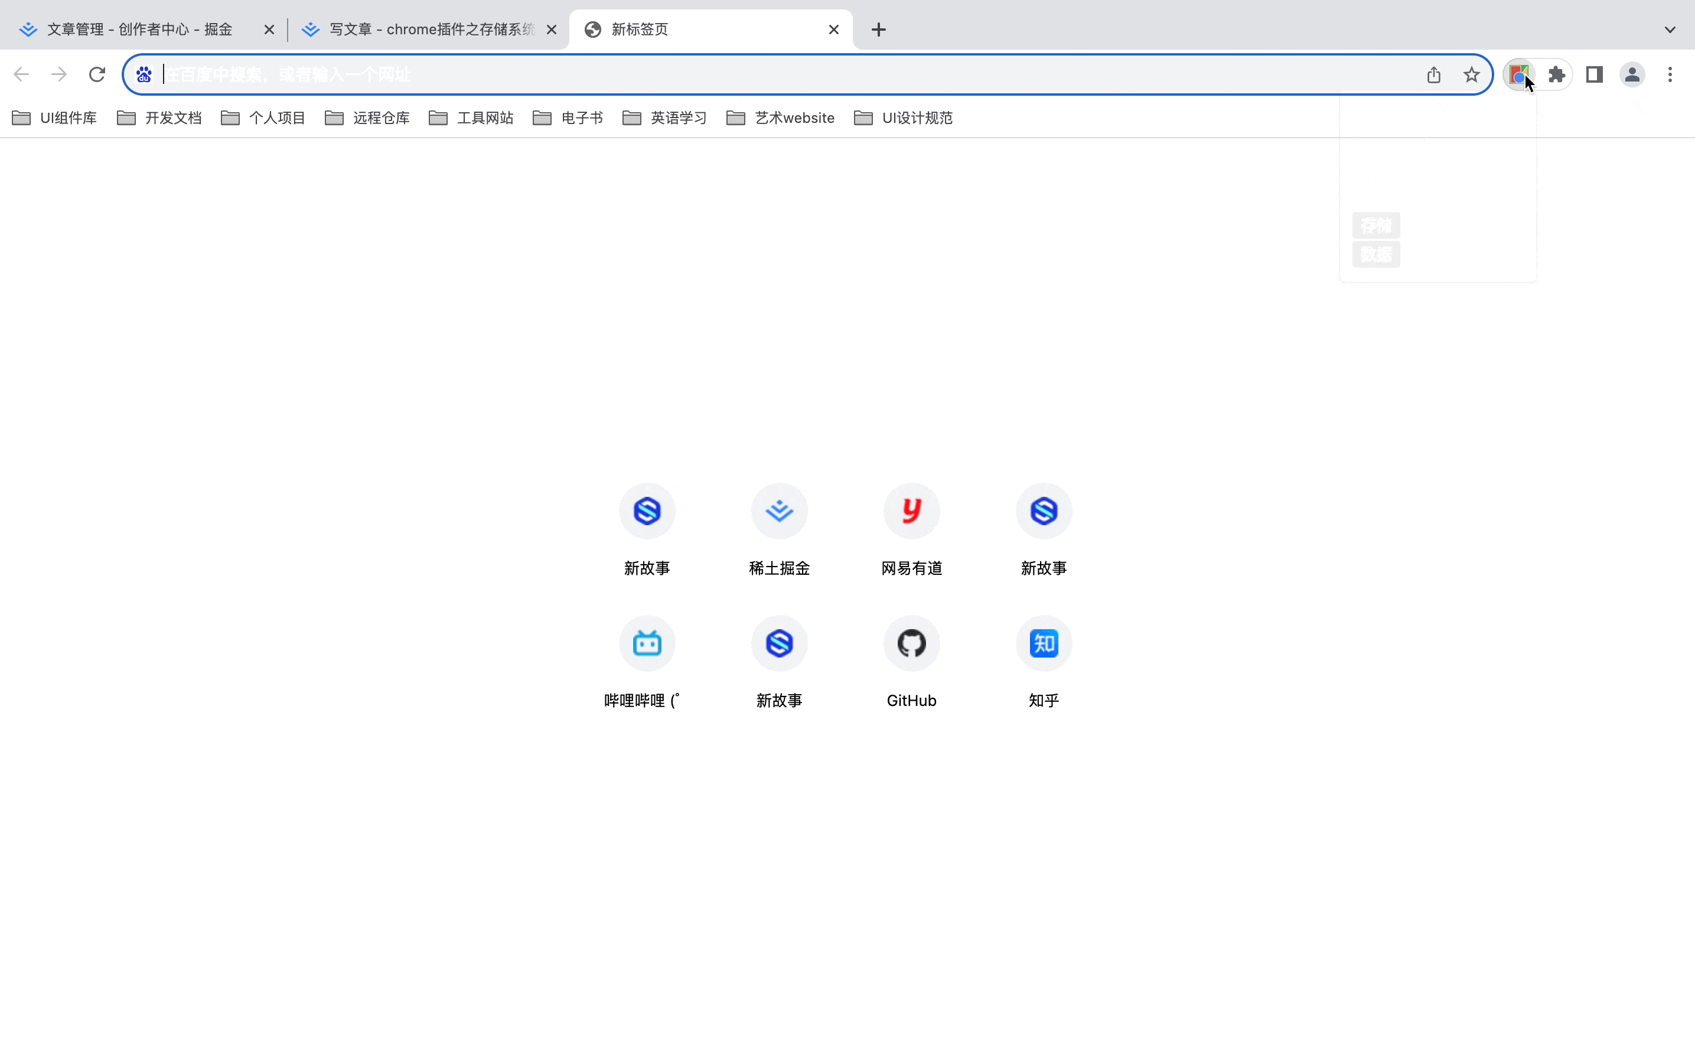Open the 哔哩哔哩 shortcut tile
This screenshot has height=1048, width=1695.
pyautogui.click(x=647, y=644)
